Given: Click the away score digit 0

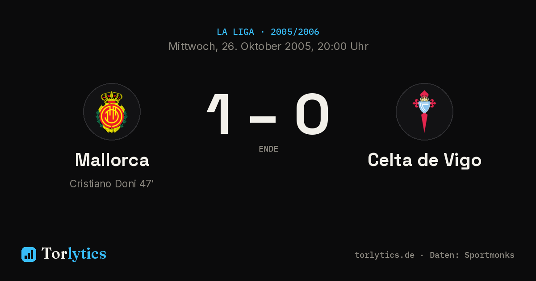Looking at the screenshot, I should pyautogui.click(x=312, y=114).
